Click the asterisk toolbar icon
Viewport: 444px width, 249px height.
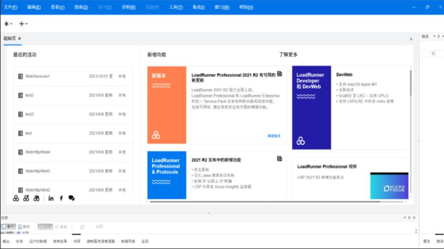[x=6, y=24]
